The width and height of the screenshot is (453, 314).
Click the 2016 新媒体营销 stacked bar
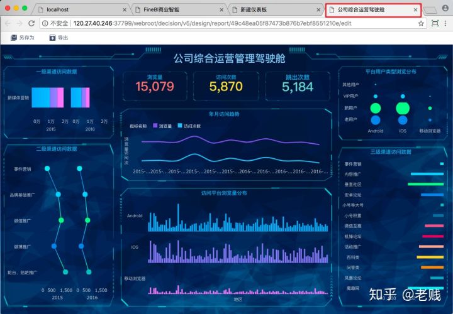point(81,97)
